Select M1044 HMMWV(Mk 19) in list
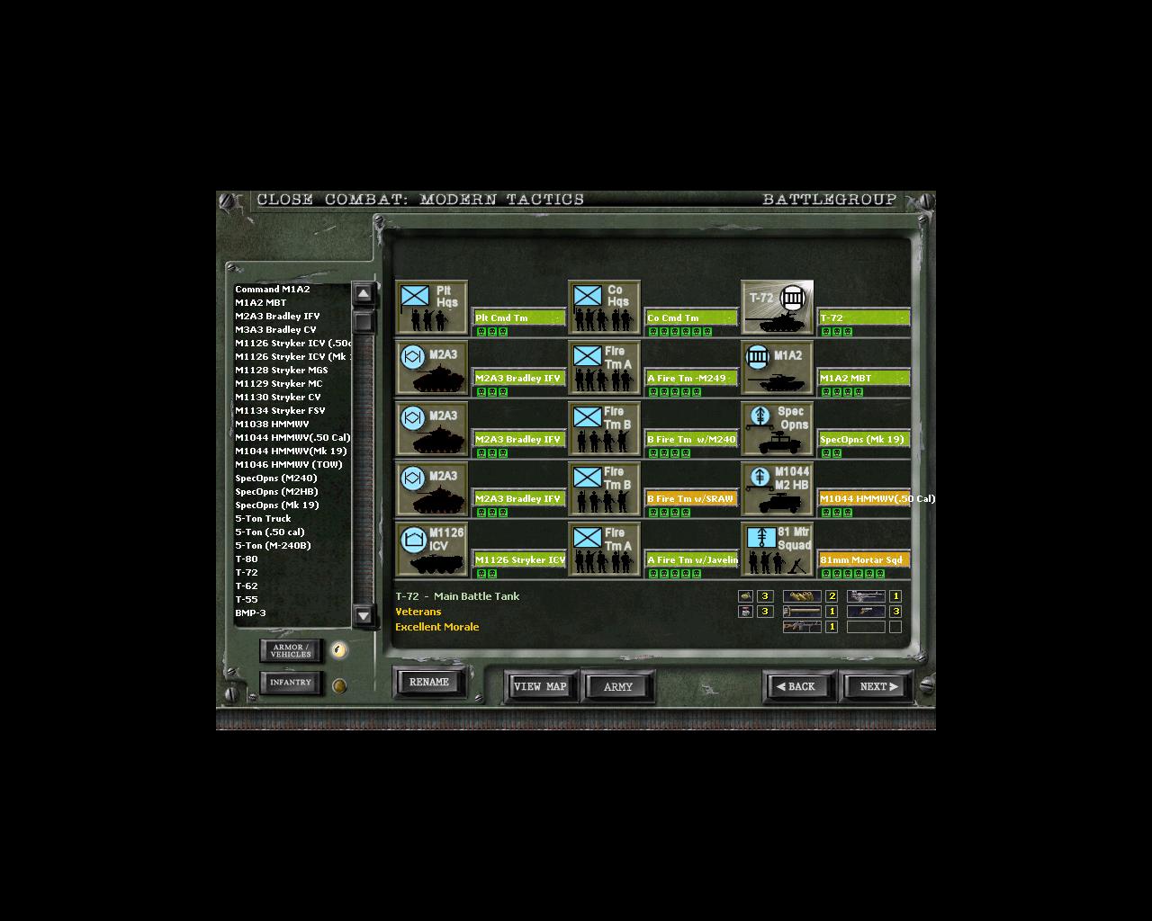This screenshot has width=1152, height=921. click(291, 451)
